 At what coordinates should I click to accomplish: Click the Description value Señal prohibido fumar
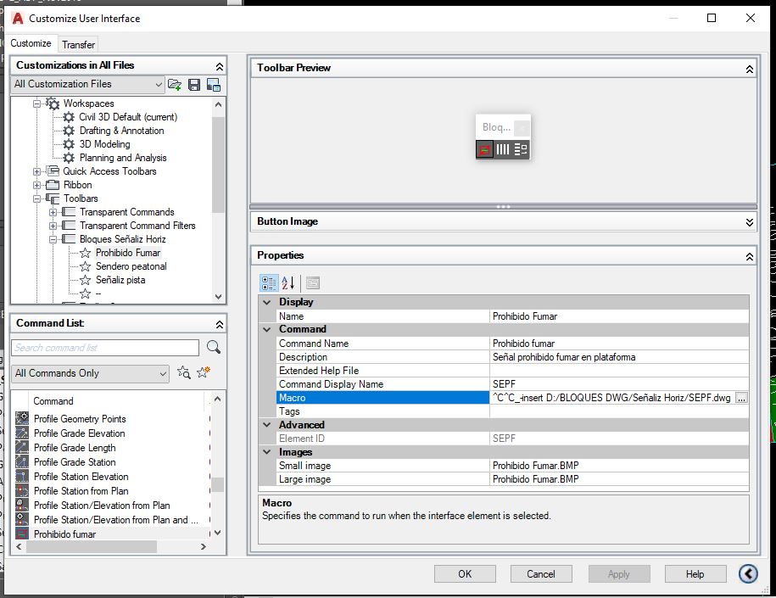click(619, 357)
